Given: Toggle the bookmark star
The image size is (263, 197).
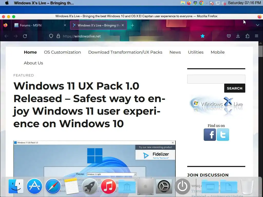Looking at the screenshot, I should click(x=203, y=36).
